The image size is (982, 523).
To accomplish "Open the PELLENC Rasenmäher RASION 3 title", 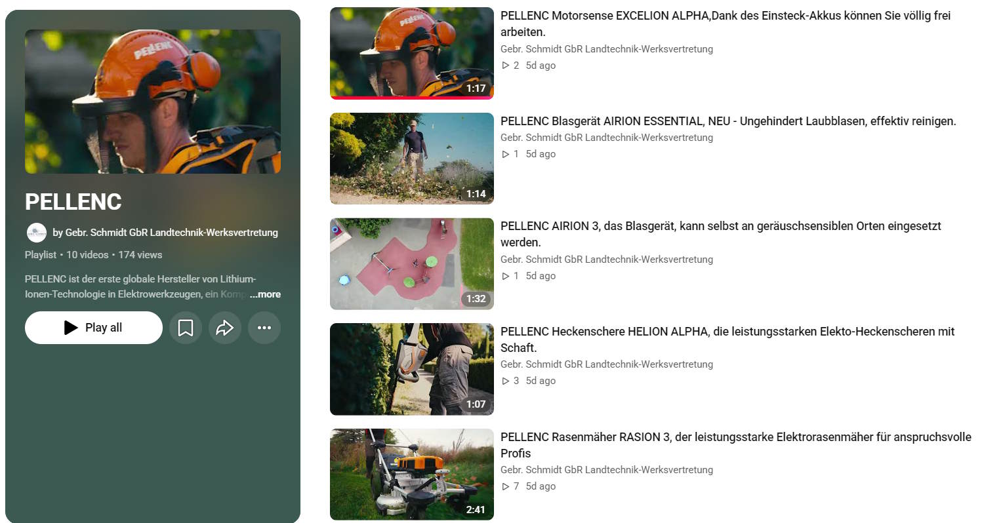I will pyautogui.click(x=736, y=445).
